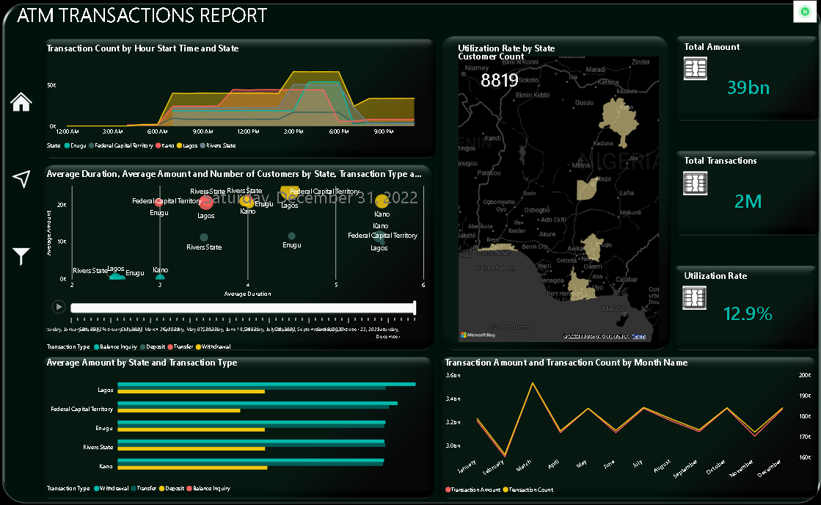Toggle Withdrawal in the scatter chart legend
This screenshot has height=505, width=821.
click(214, 346)
